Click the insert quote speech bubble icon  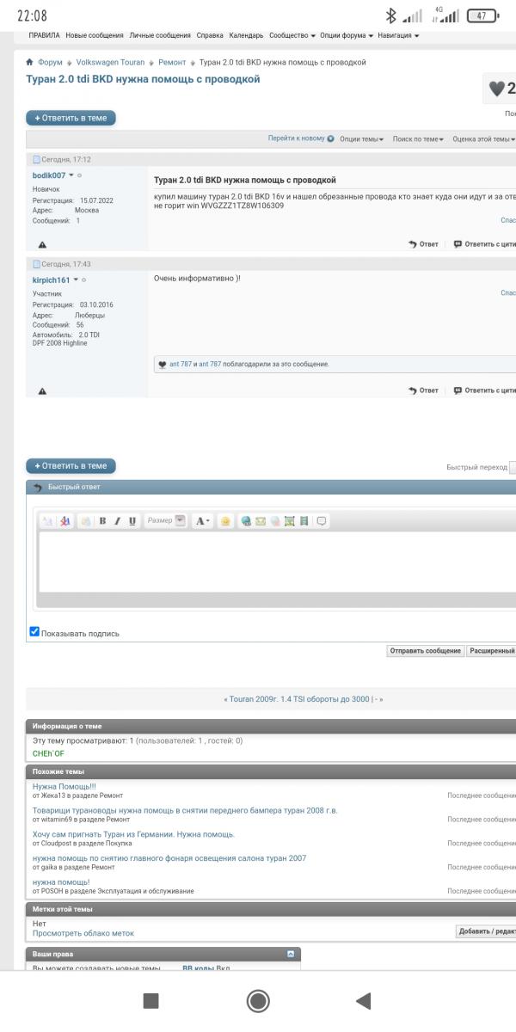322,521
